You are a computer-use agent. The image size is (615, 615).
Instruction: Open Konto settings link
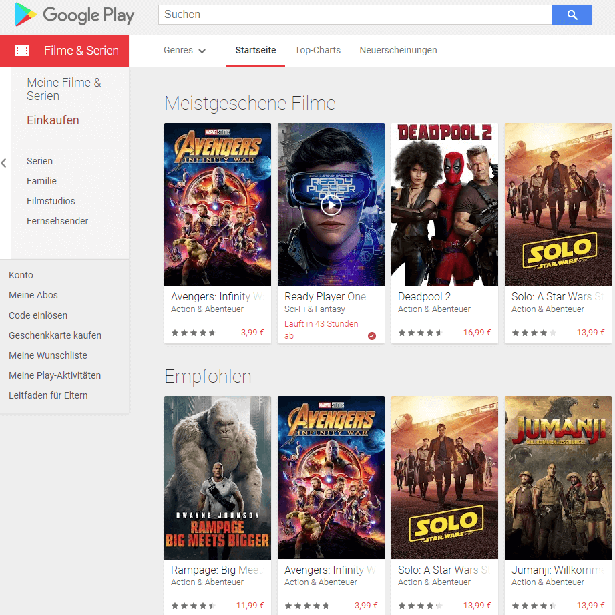21,275
